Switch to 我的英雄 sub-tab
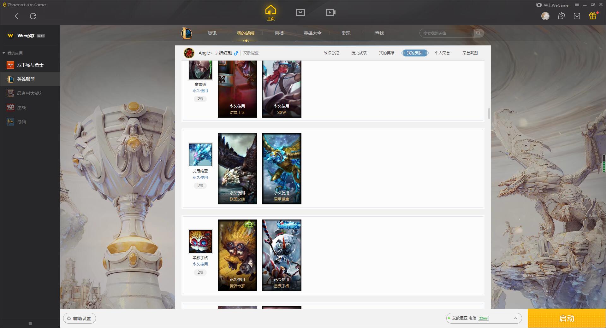The height and width of the screenshot is (328, 606). (x=387, y=53)
